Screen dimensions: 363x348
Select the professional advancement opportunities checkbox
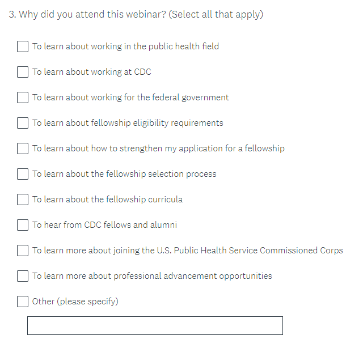pos(23,276)
